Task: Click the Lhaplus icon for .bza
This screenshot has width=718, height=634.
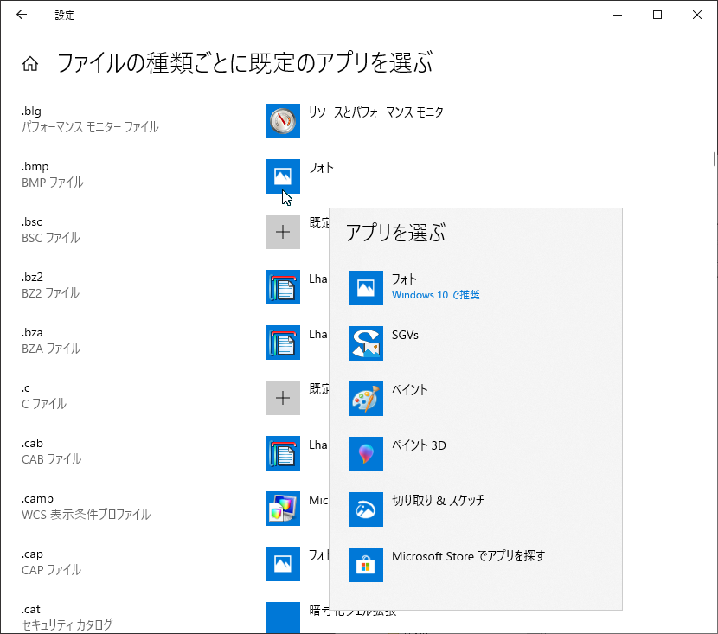Action: 283,343
